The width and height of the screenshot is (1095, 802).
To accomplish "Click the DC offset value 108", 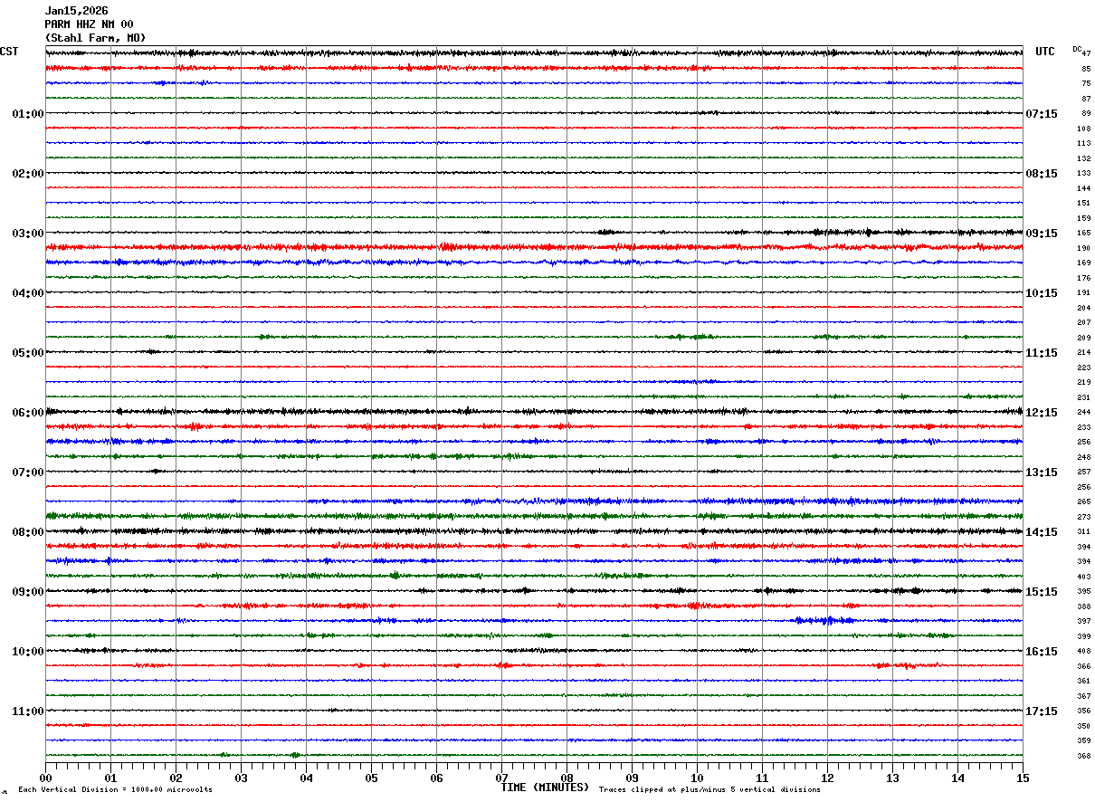I will (x=1084, y=129).
